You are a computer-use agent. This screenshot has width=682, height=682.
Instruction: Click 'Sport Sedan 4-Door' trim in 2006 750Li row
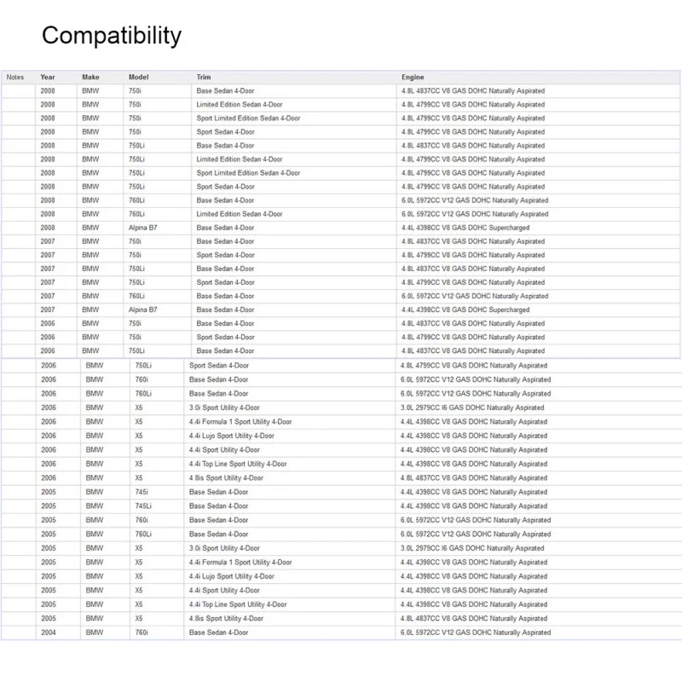coord(219,366)
